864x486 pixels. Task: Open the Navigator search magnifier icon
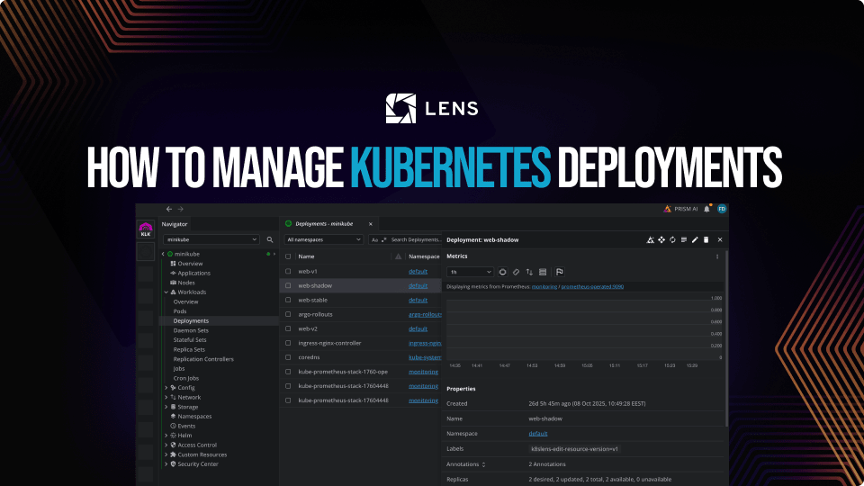(x=269, y=240)
